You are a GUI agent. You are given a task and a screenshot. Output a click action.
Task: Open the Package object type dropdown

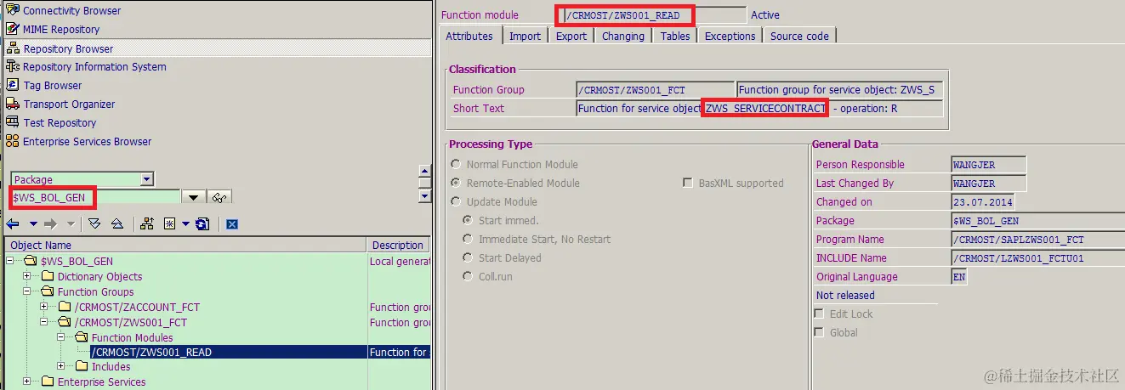(x=147, y=179)
